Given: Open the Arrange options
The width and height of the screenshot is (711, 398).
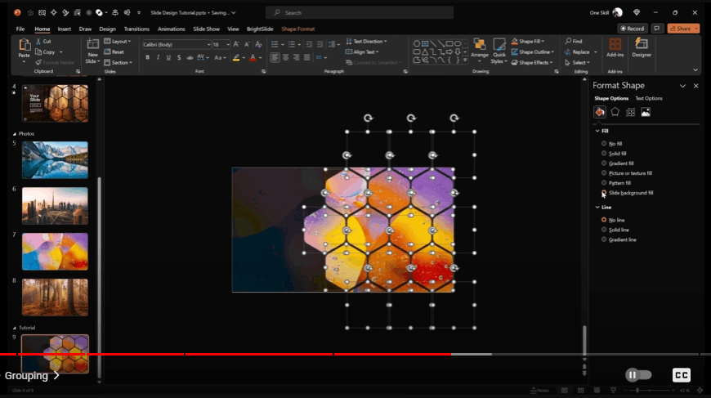Looking at the screenshot, I should pyautogui.click(x=479, y=51).
